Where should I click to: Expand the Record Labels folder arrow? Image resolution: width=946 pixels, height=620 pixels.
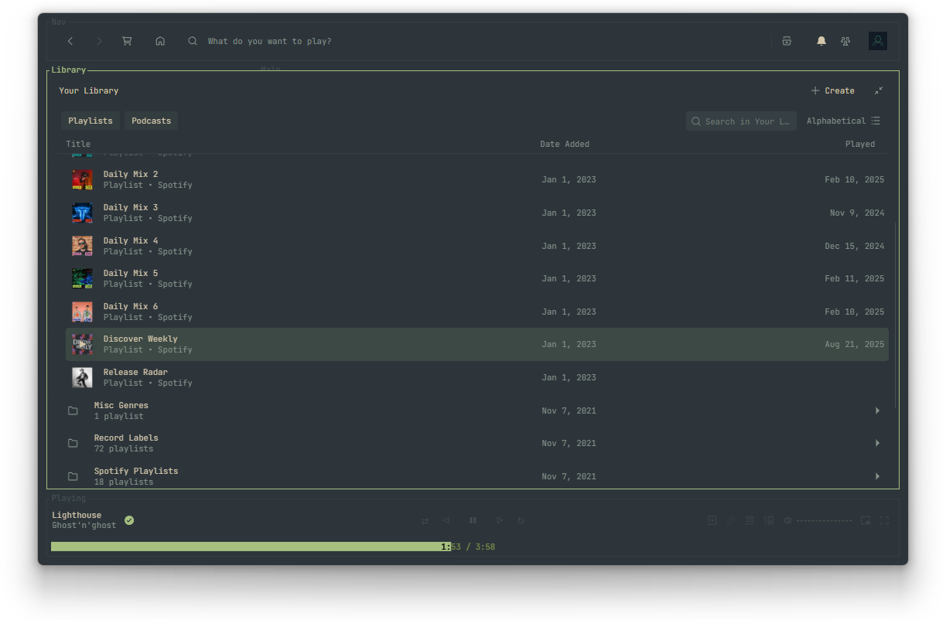[x=877, y=443]
